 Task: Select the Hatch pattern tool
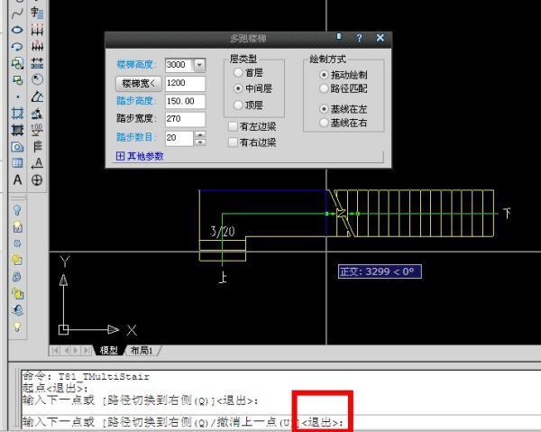[x=17, y=113]
